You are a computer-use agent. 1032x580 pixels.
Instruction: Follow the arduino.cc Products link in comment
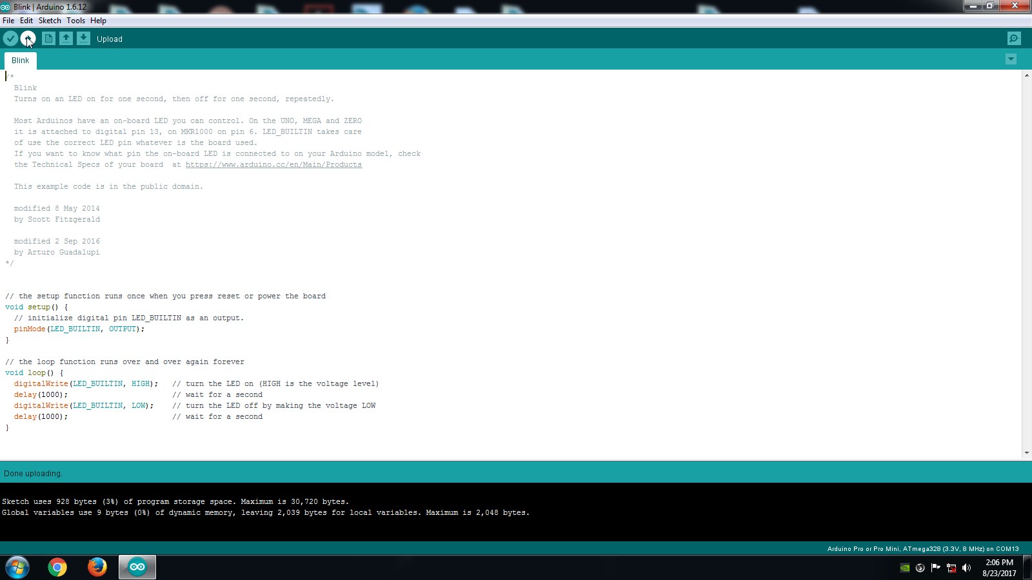tap(273, 165)
